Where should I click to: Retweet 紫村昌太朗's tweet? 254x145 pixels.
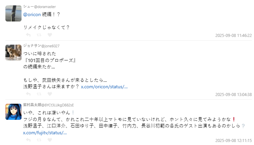[x=39, y=140]
